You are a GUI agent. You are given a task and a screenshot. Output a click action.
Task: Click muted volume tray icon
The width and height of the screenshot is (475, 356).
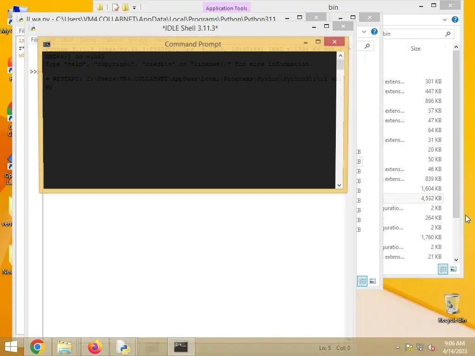pyautogui.click(x=431, y=347)
